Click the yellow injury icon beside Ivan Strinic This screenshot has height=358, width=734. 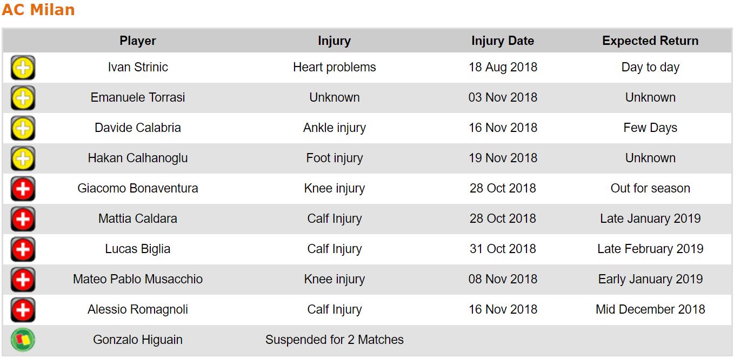[x=23, y=68]
